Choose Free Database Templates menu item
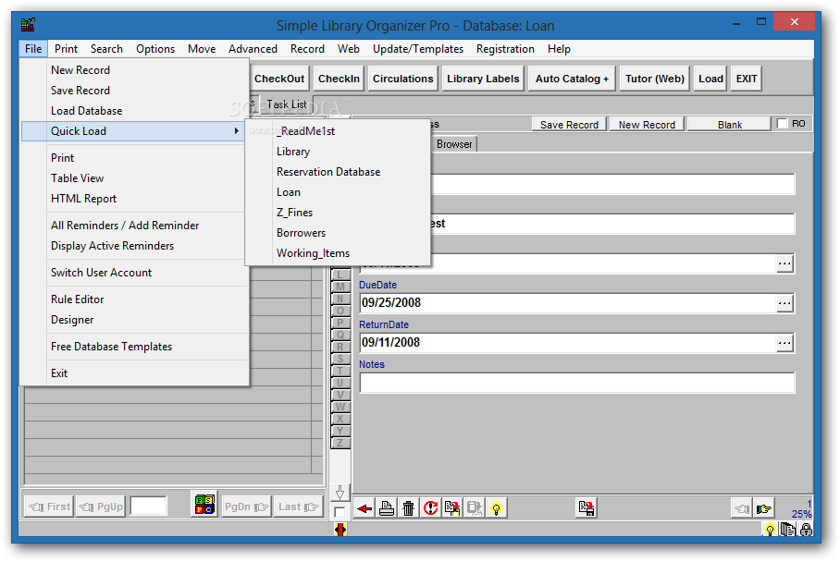 coord(111,347)
